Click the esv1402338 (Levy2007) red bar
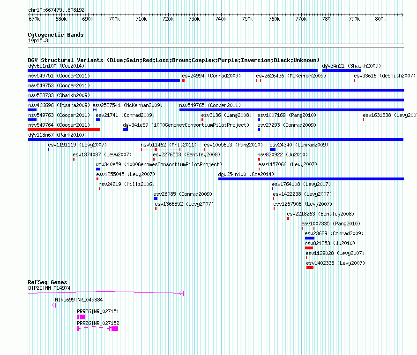This screenshot has height=355, width=417. point(310,268)
